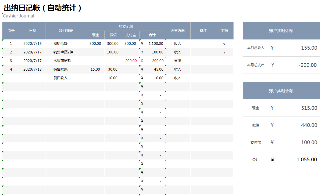This screenshot has width=321, height=196.
Task: Click the 现金 sub-header in the table
Action: (96, 35)
